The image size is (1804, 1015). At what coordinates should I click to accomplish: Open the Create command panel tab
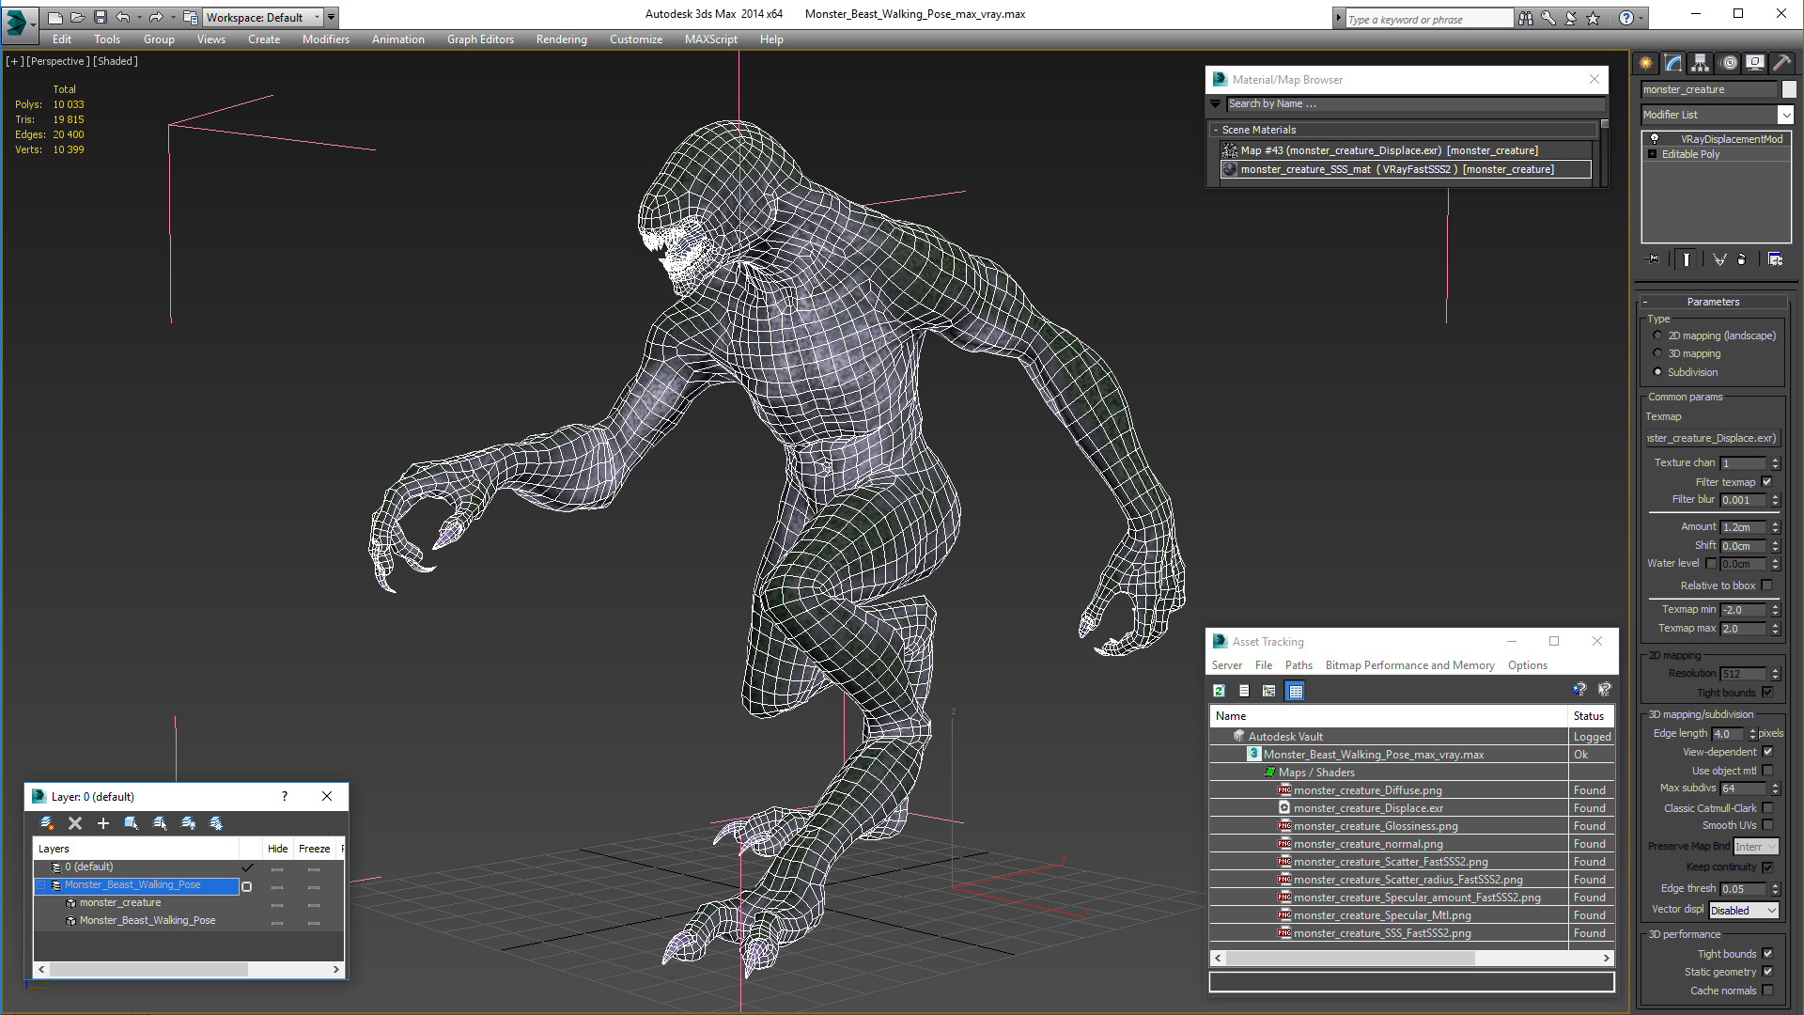(1646, 63)
